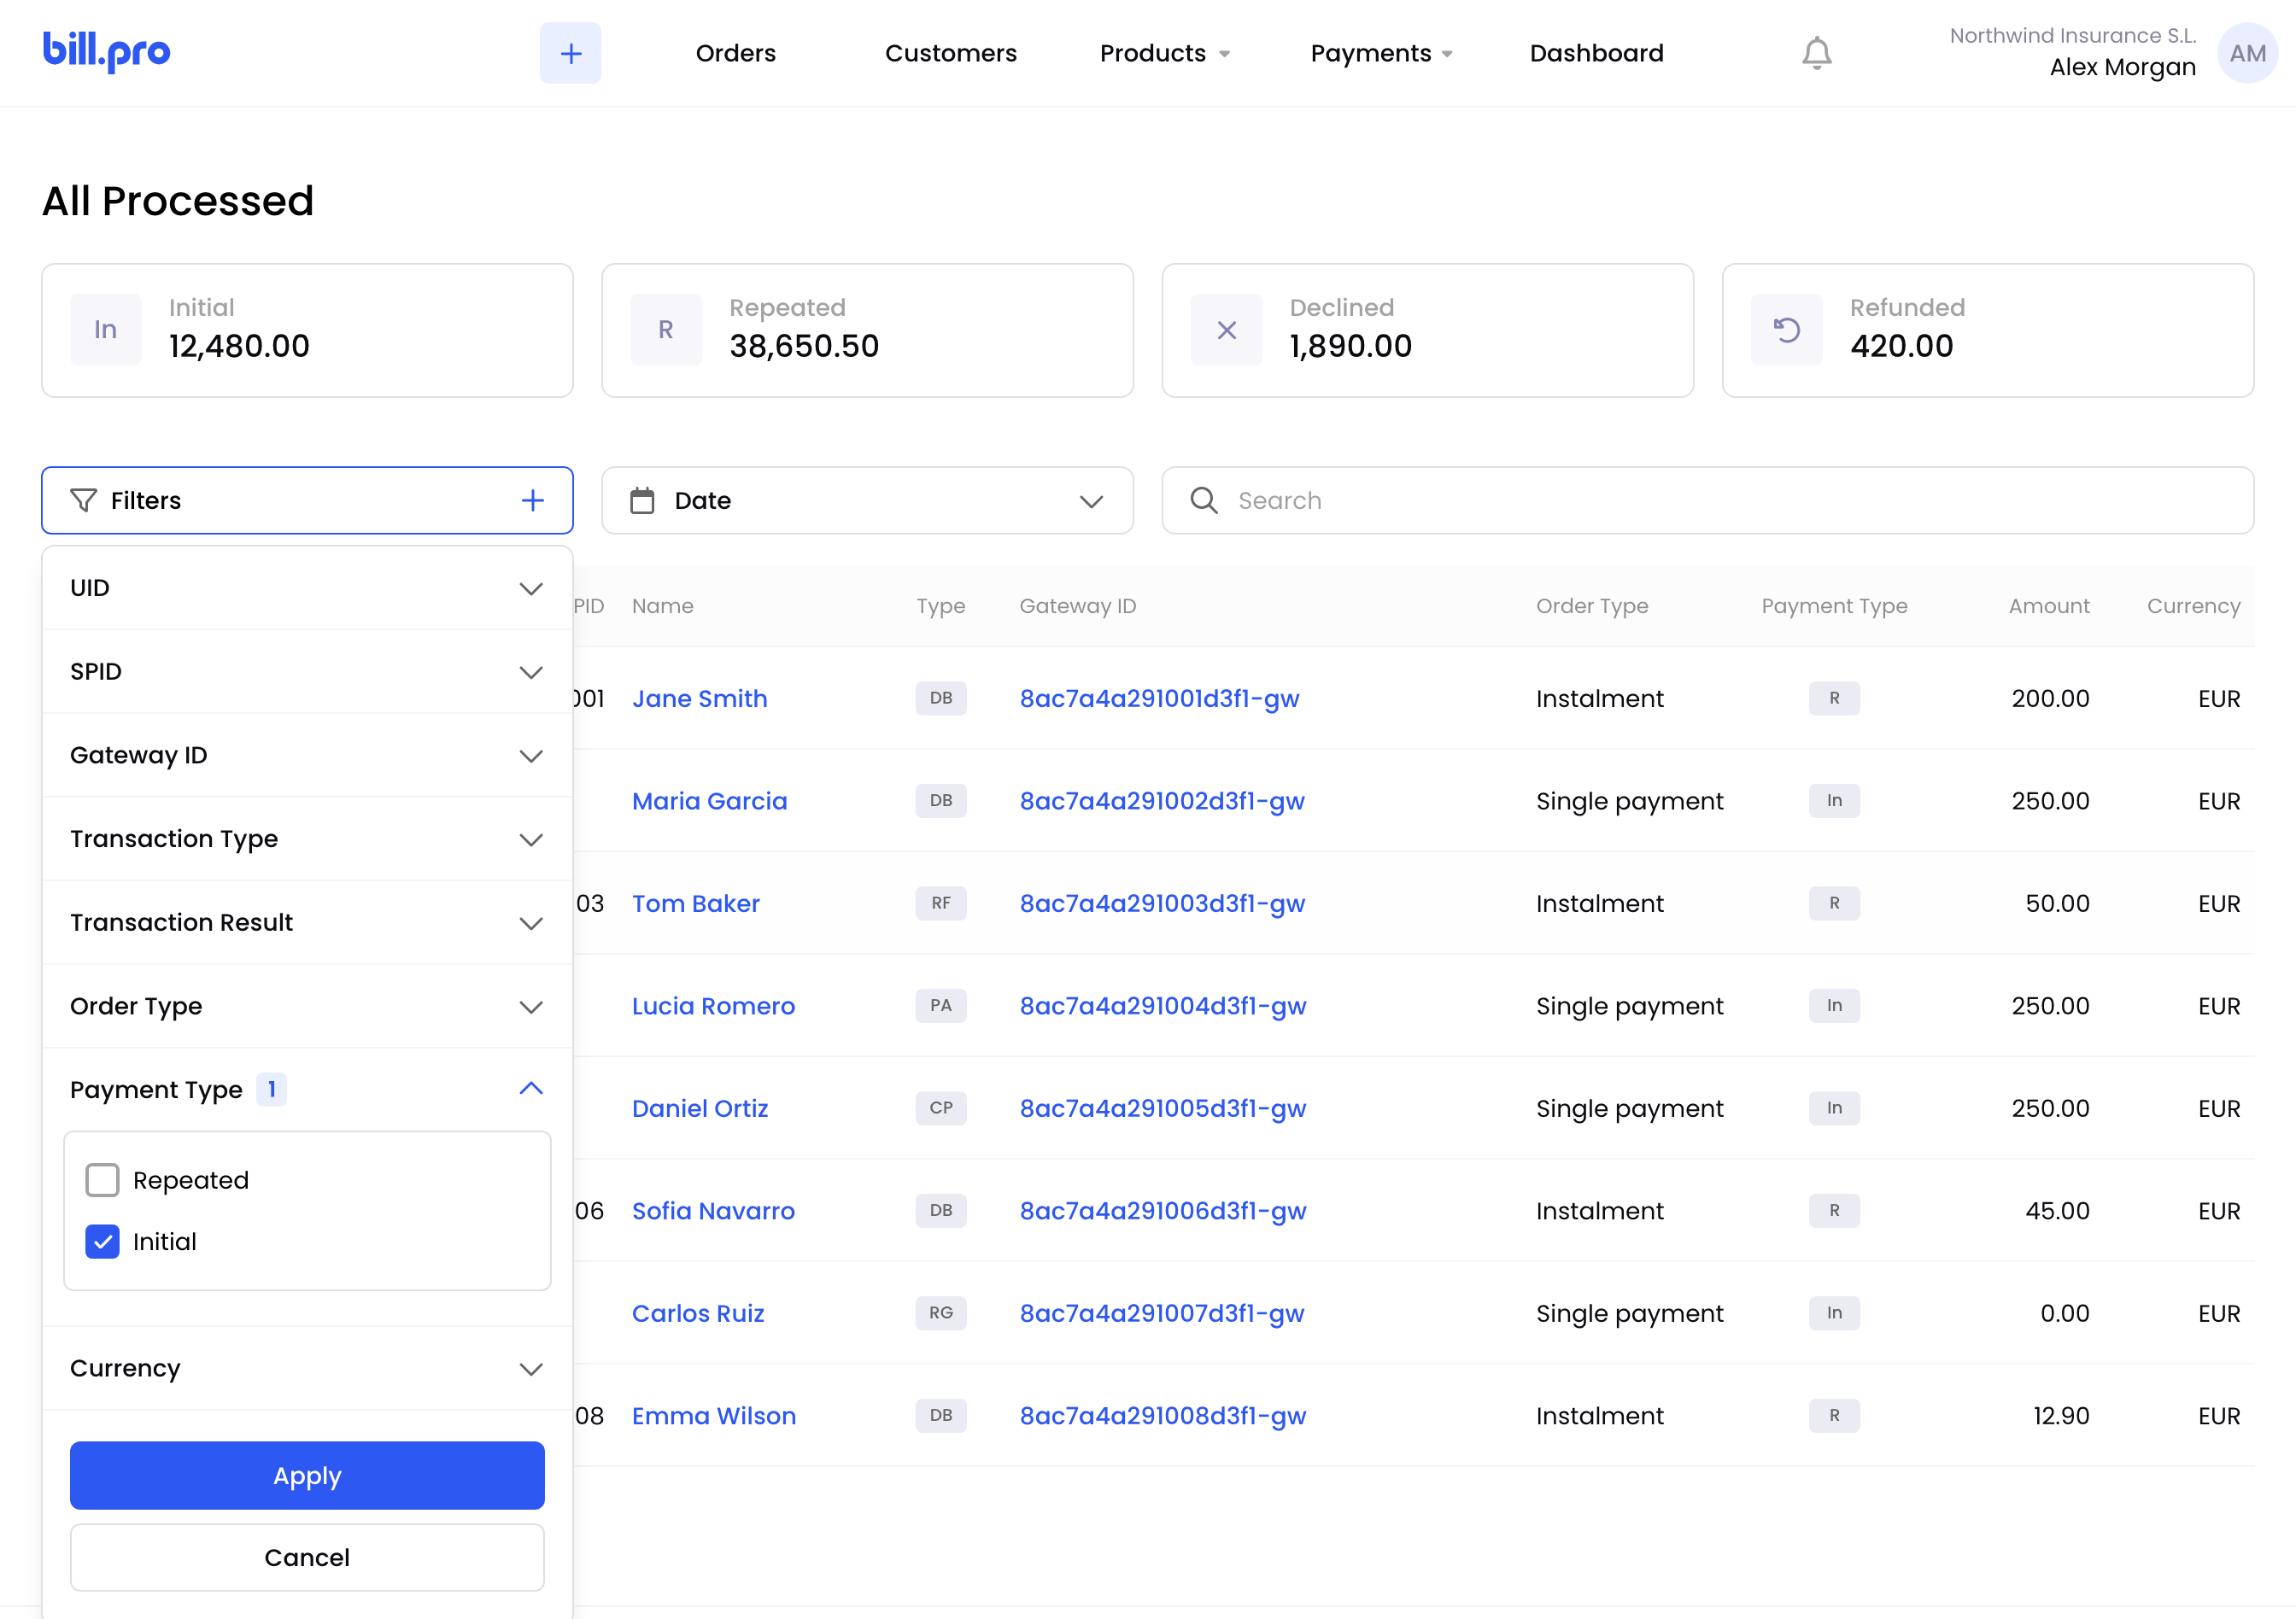2296x1619 pixels.
Task: Open Maria Garcia customer link
Action: (x=710, y=802)
